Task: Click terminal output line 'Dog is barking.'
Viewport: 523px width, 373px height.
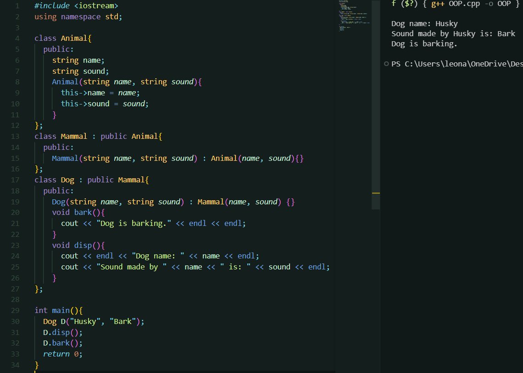Action: [x=424, y=44]
